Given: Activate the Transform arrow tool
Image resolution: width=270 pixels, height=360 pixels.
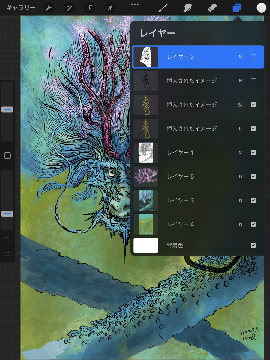Looking at the screenshot, I should (110, 8).
